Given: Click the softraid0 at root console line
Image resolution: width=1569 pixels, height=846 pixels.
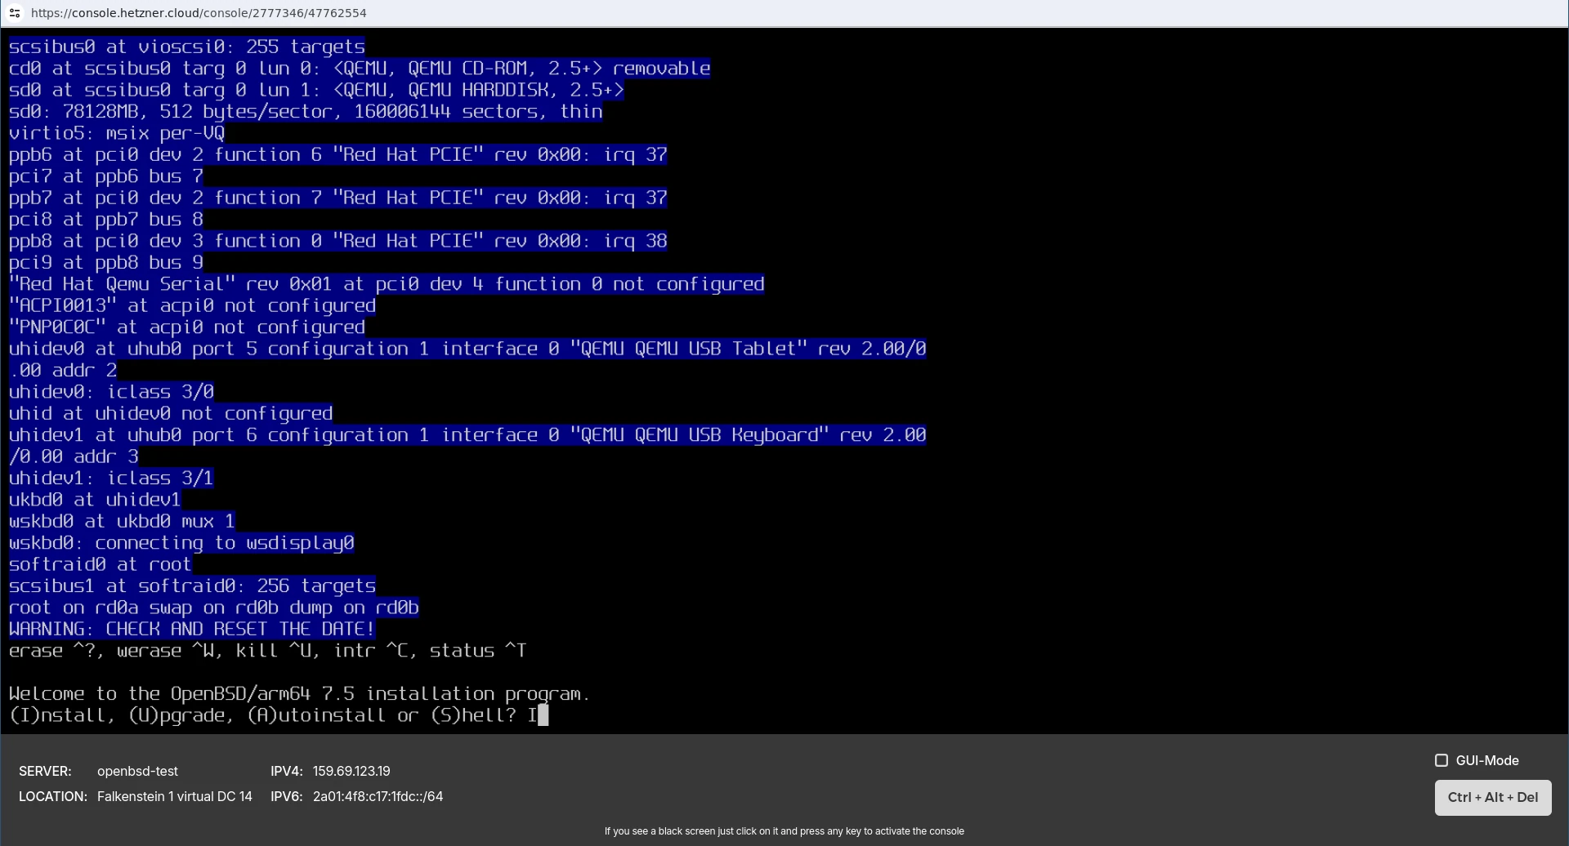Looking at the screenshot, I should [99, 564].
